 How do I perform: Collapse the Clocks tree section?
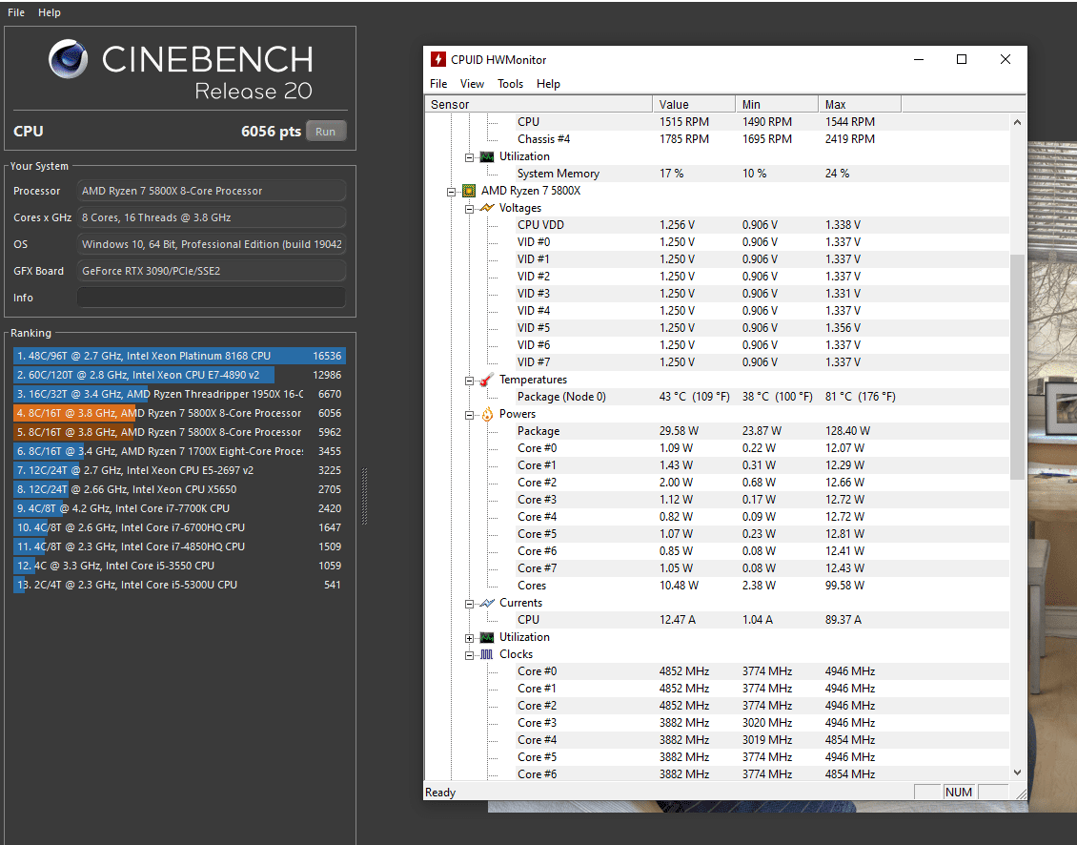tap(469, 656)
